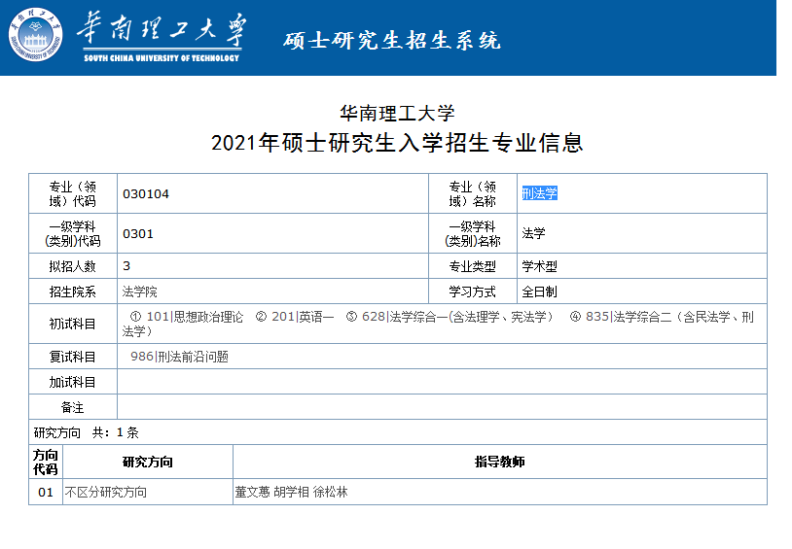Click the 方向代码 column header
This screenshot has width=792, height=549.
(x=46, y=462)
